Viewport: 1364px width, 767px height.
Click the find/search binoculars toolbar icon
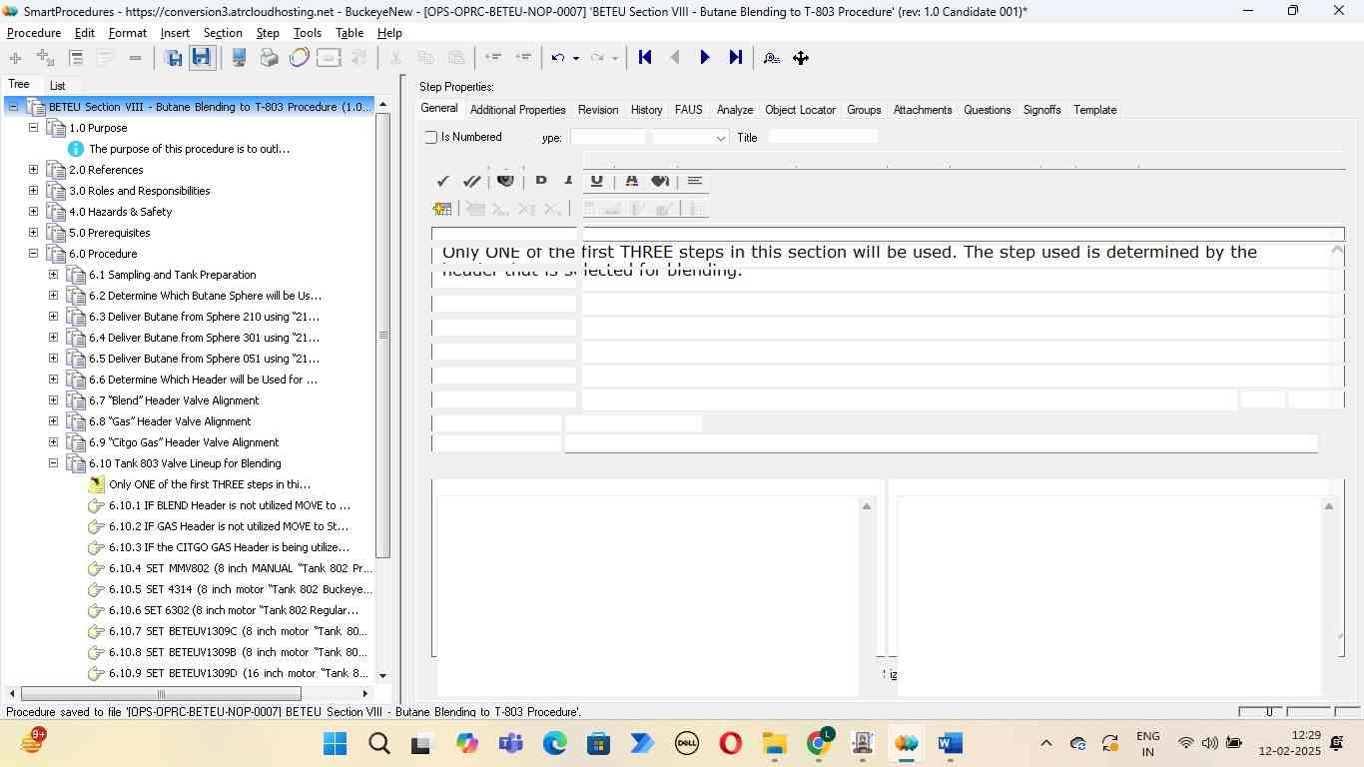click(771, 58)
